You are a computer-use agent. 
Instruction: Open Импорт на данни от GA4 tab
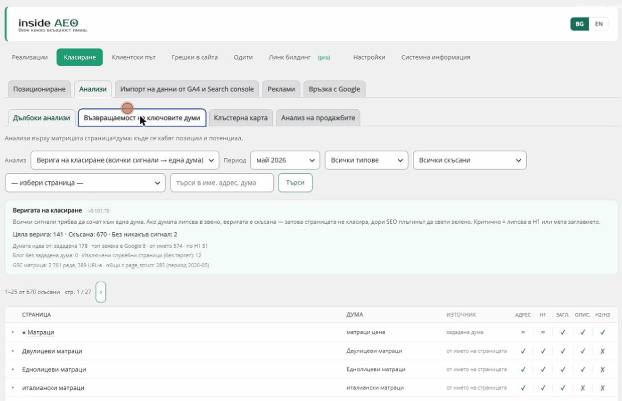point(187,89)
